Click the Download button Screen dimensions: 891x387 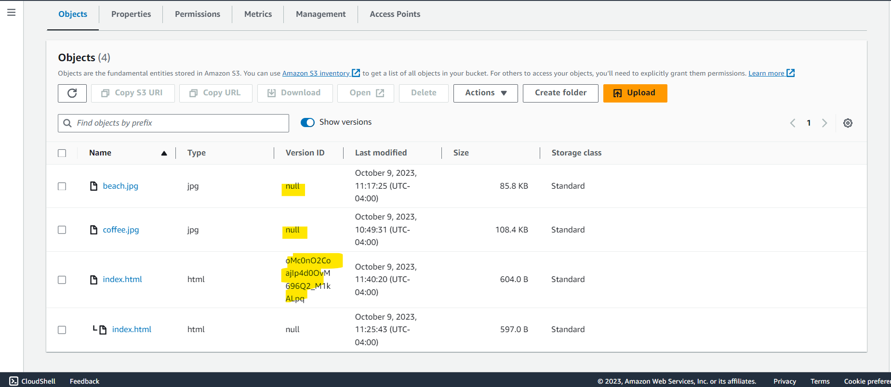(295, 93)
